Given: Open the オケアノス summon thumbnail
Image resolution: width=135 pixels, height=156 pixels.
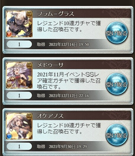Looking at the screenshot, I should pos(19,126).
